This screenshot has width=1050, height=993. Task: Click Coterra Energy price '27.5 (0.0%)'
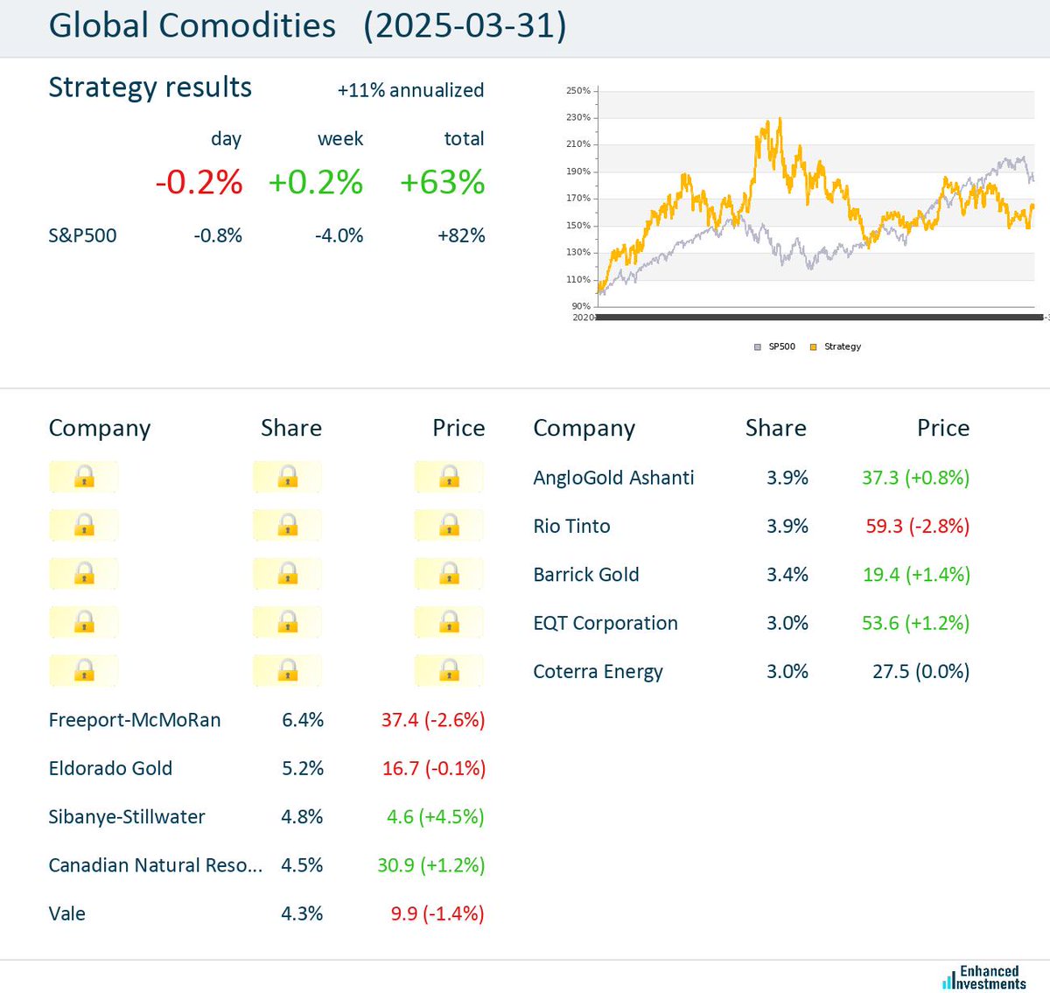(x=921, y=672)
